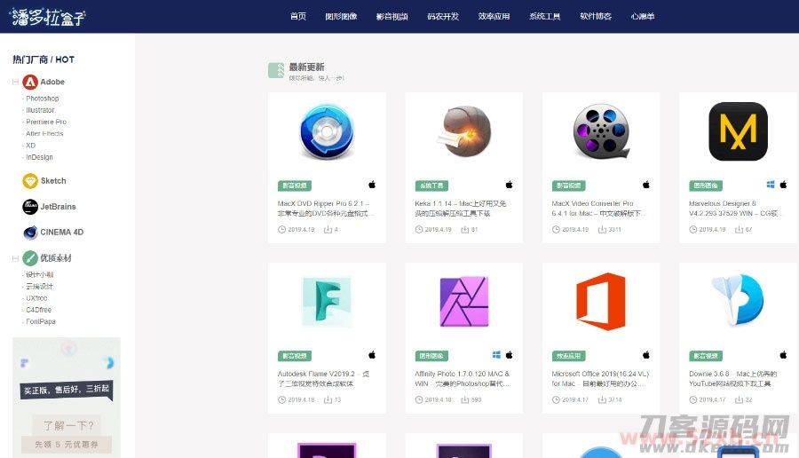
Task: Open the Photoshop sidebar link
Action: click(x=43, y=99)
